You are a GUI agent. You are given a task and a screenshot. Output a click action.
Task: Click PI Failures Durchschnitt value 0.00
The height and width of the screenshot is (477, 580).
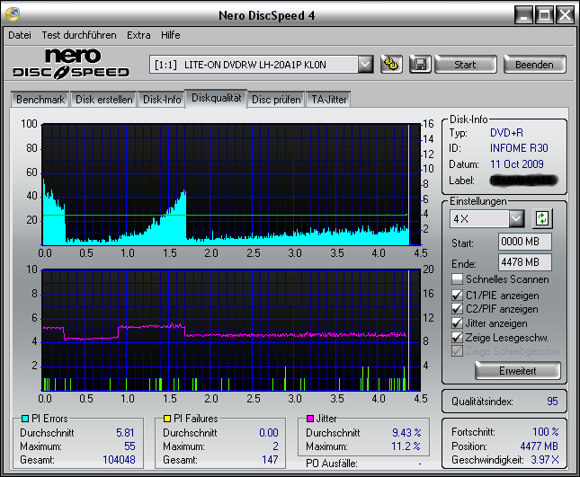click(x=269, y=433)
